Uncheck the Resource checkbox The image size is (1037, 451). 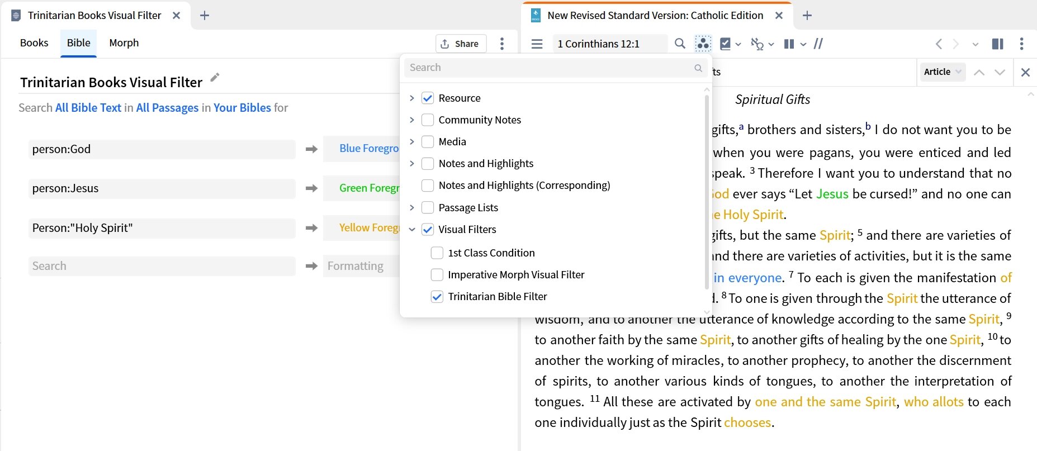428,98
